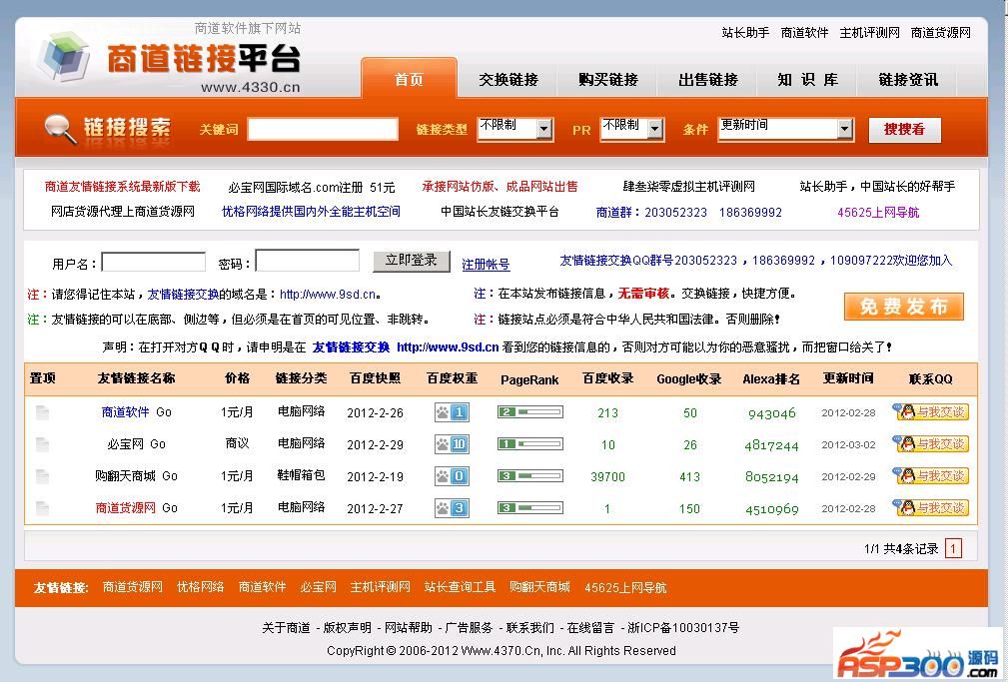
Task: Open 必宝网国际域名.com注册 51元 link
Action: coord(311,188)
